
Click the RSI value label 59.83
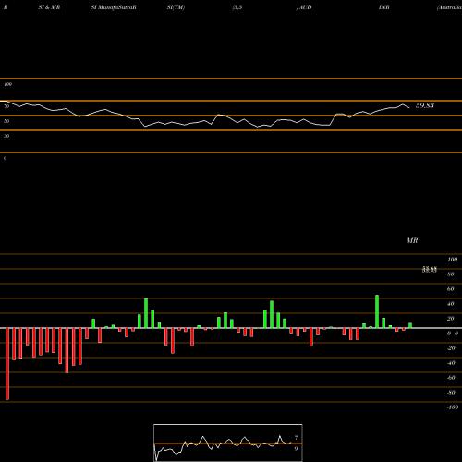click(x=425, y=105)
